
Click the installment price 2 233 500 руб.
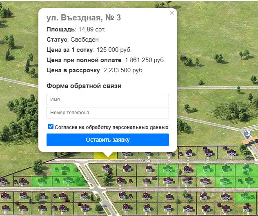coord(124,70)
